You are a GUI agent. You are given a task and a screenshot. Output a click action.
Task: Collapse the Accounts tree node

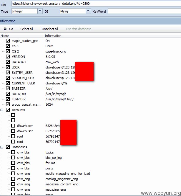(x=2, y=110)
